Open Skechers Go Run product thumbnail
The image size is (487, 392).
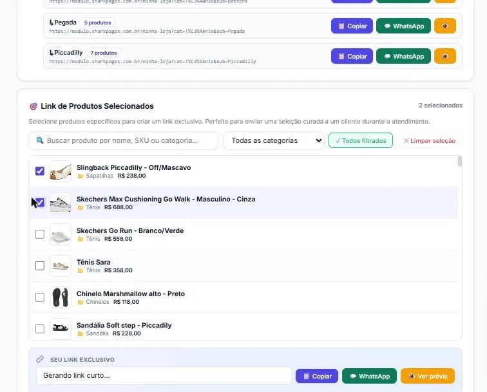click(61, 234)
